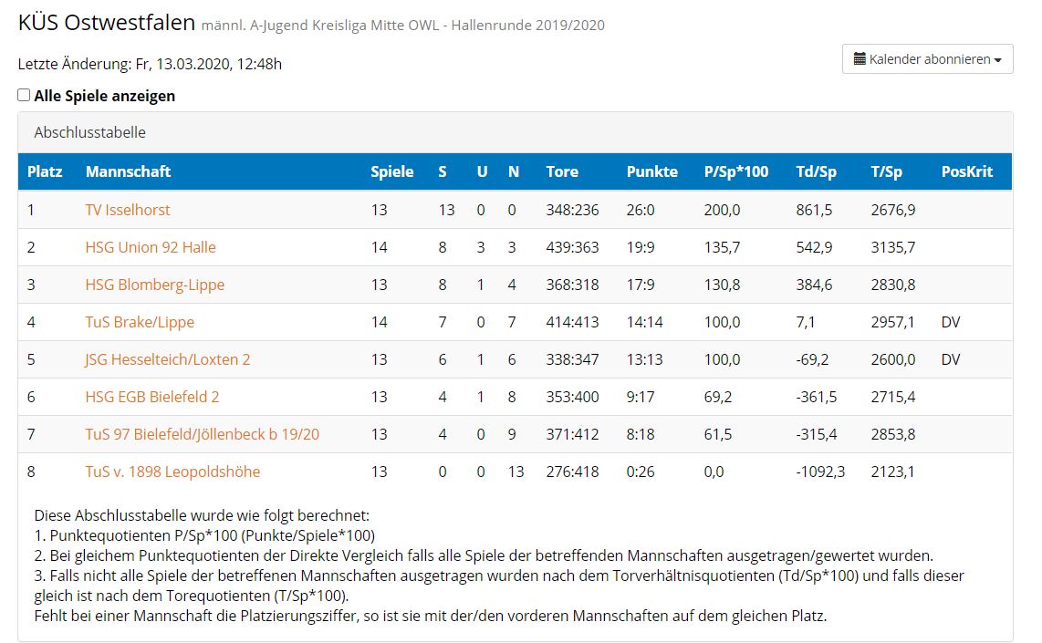The width and height of the screenshot is (1042, 643).
Task: Select goals value 353:400
Action: point(572,397)
